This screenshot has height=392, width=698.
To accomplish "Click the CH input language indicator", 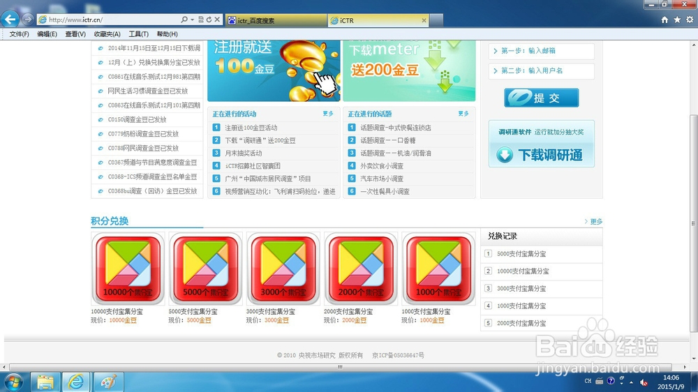I will click(x=588, y=382).
